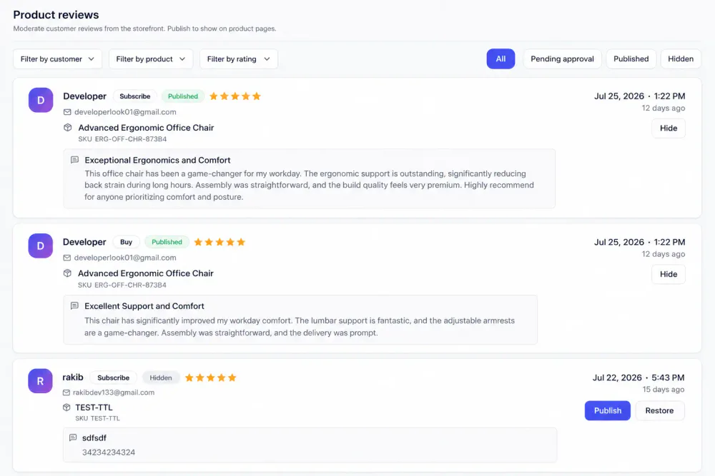
Task: Click the Product reviews page heading
Action: click(56, 14)
